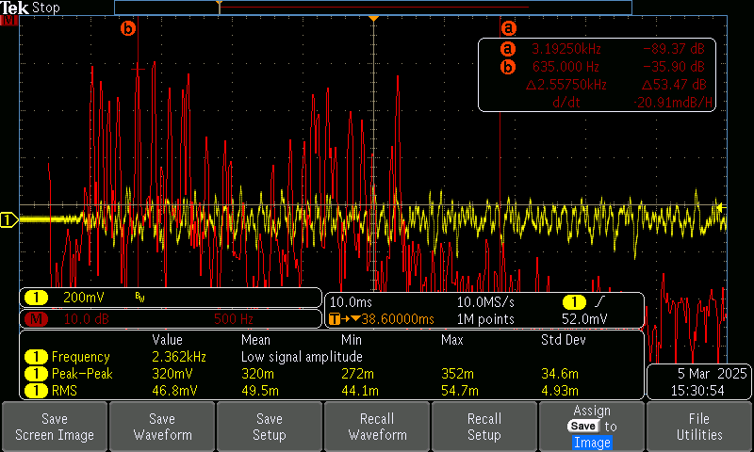Click the trigger level arrow on right edge
The height and width of the screenshot is (452, 754).
click(x=721, y=207)
